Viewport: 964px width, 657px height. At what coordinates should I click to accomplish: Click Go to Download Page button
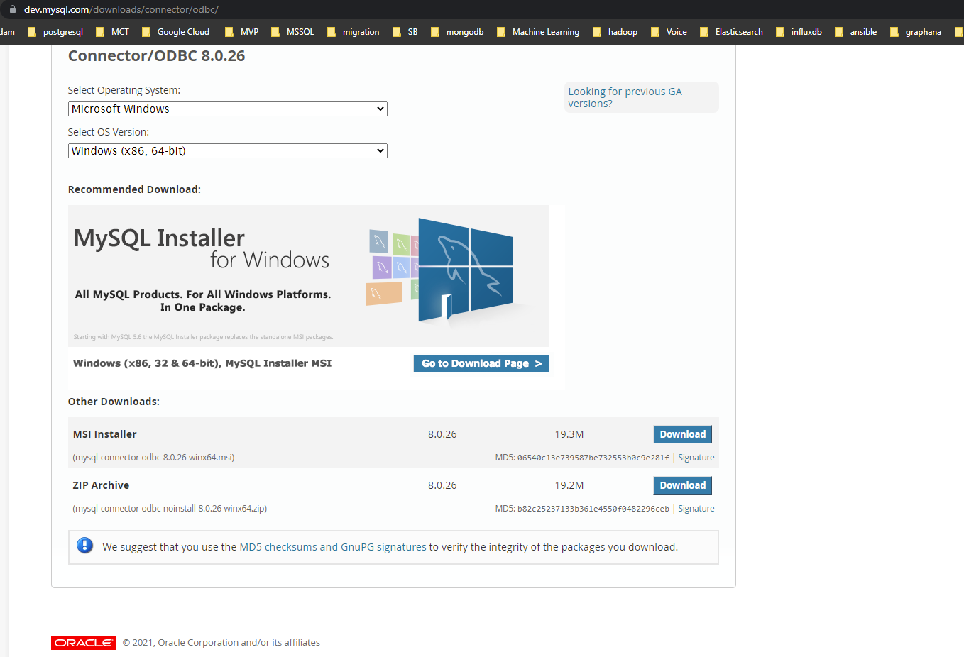coord(481,363)
